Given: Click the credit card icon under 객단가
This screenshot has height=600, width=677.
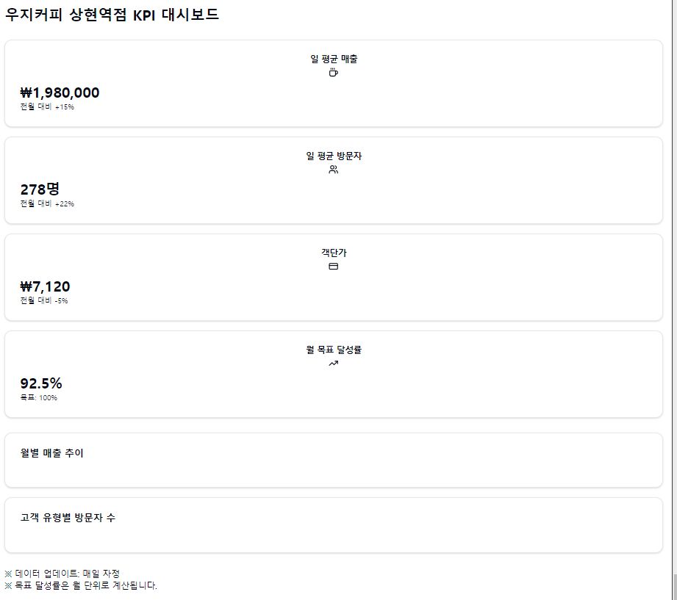Looking at the screenshot, I should click(x=333, y=267).
